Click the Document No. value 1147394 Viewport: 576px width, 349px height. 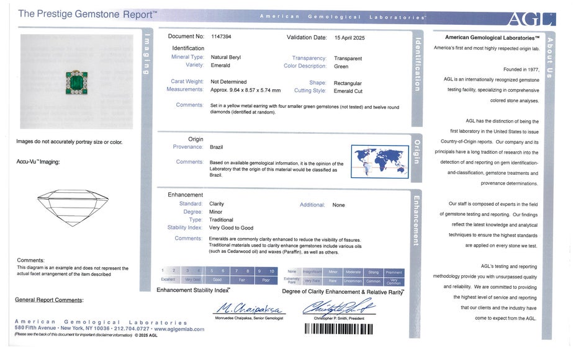221,37
